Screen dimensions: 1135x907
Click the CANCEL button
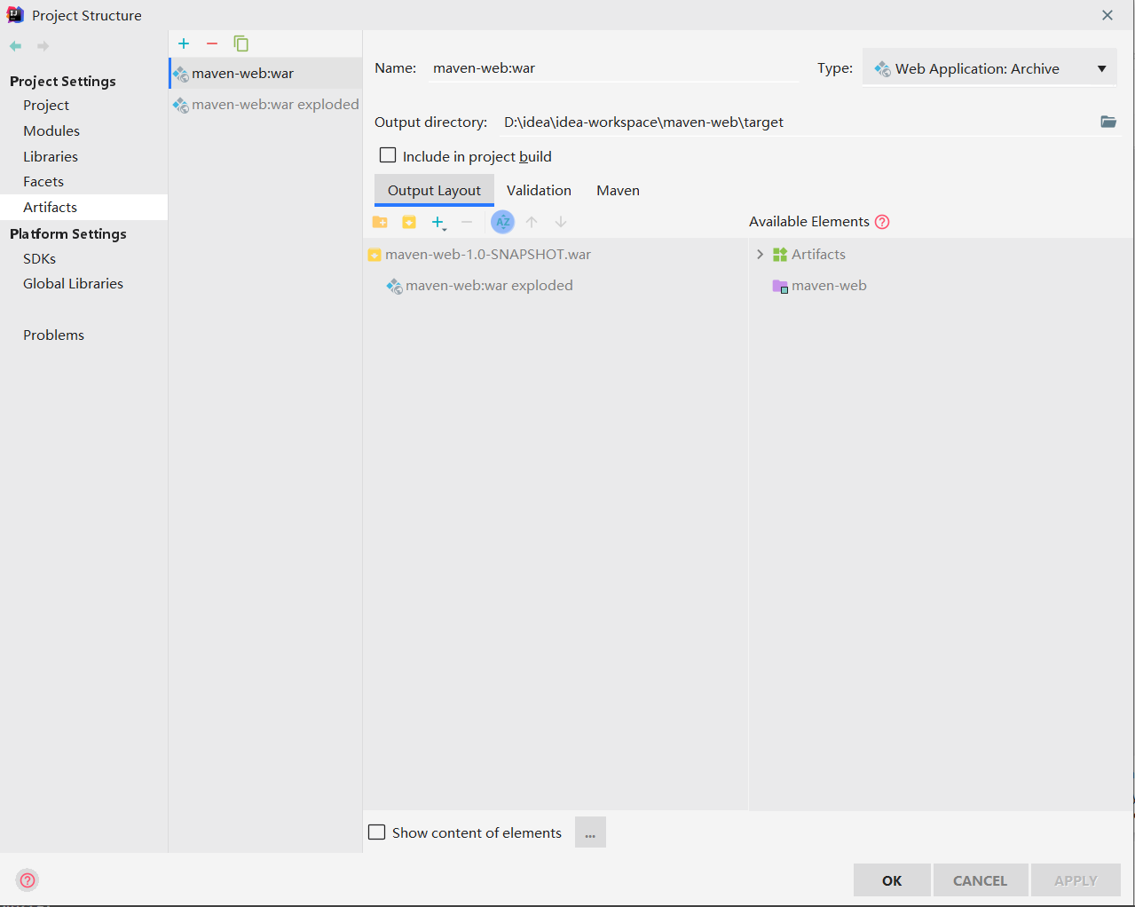click(980, 880)
